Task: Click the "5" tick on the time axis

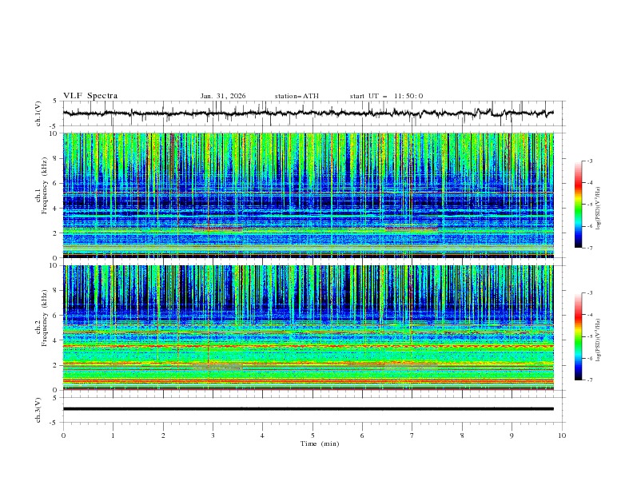Action: [313, 435]
